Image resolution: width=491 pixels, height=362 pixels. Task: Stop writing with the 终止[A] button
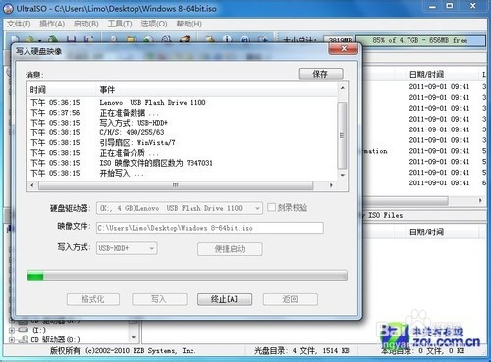click(225, 299)
